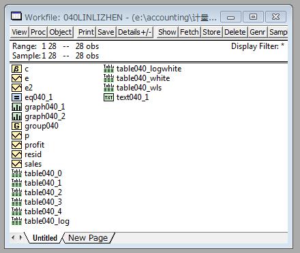This screenshot has width=300, height=253.
Task: Select the table040_4 table icon
Action: [x=16, y=212]
